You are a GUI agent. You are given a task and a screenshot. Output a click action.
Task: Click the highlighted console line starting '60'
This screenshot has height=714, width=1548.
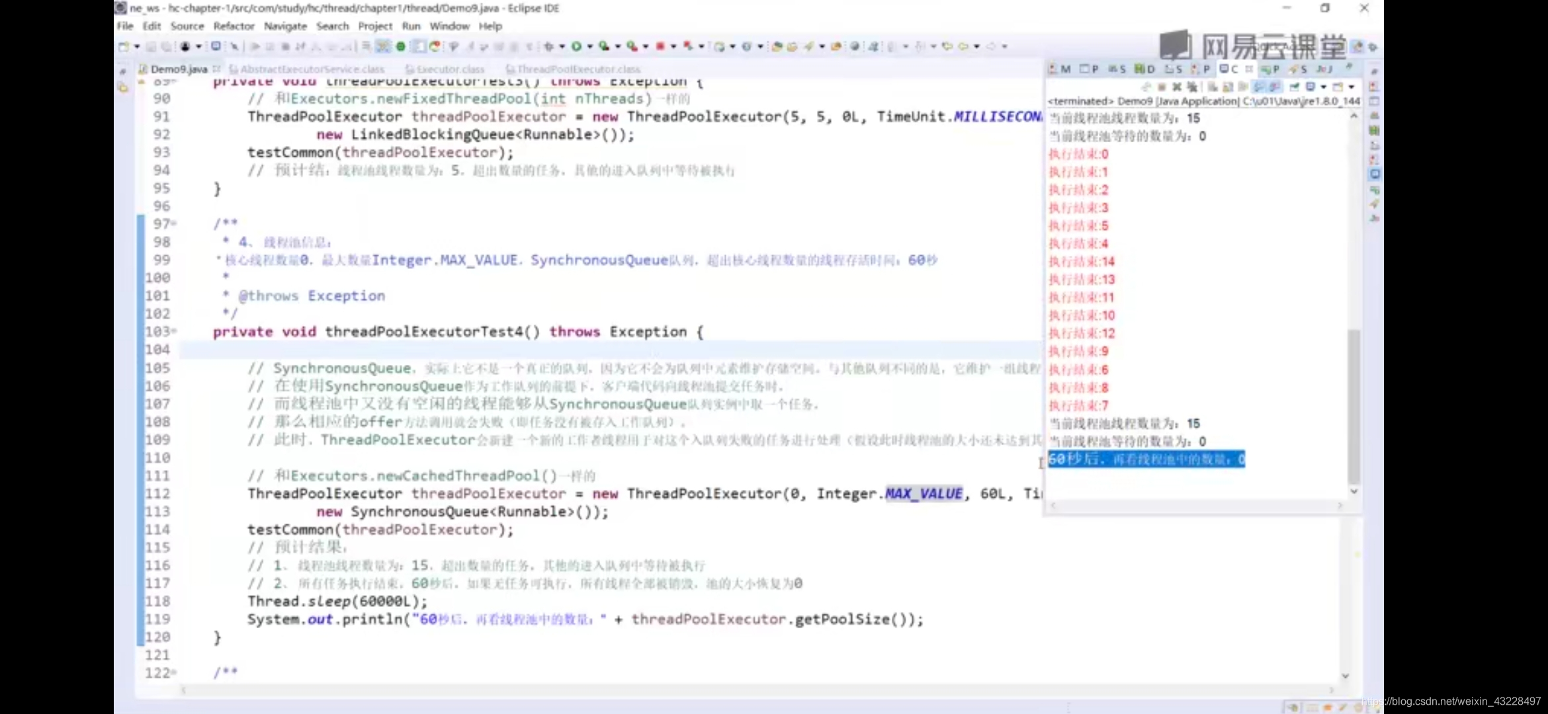(1146, 459)
